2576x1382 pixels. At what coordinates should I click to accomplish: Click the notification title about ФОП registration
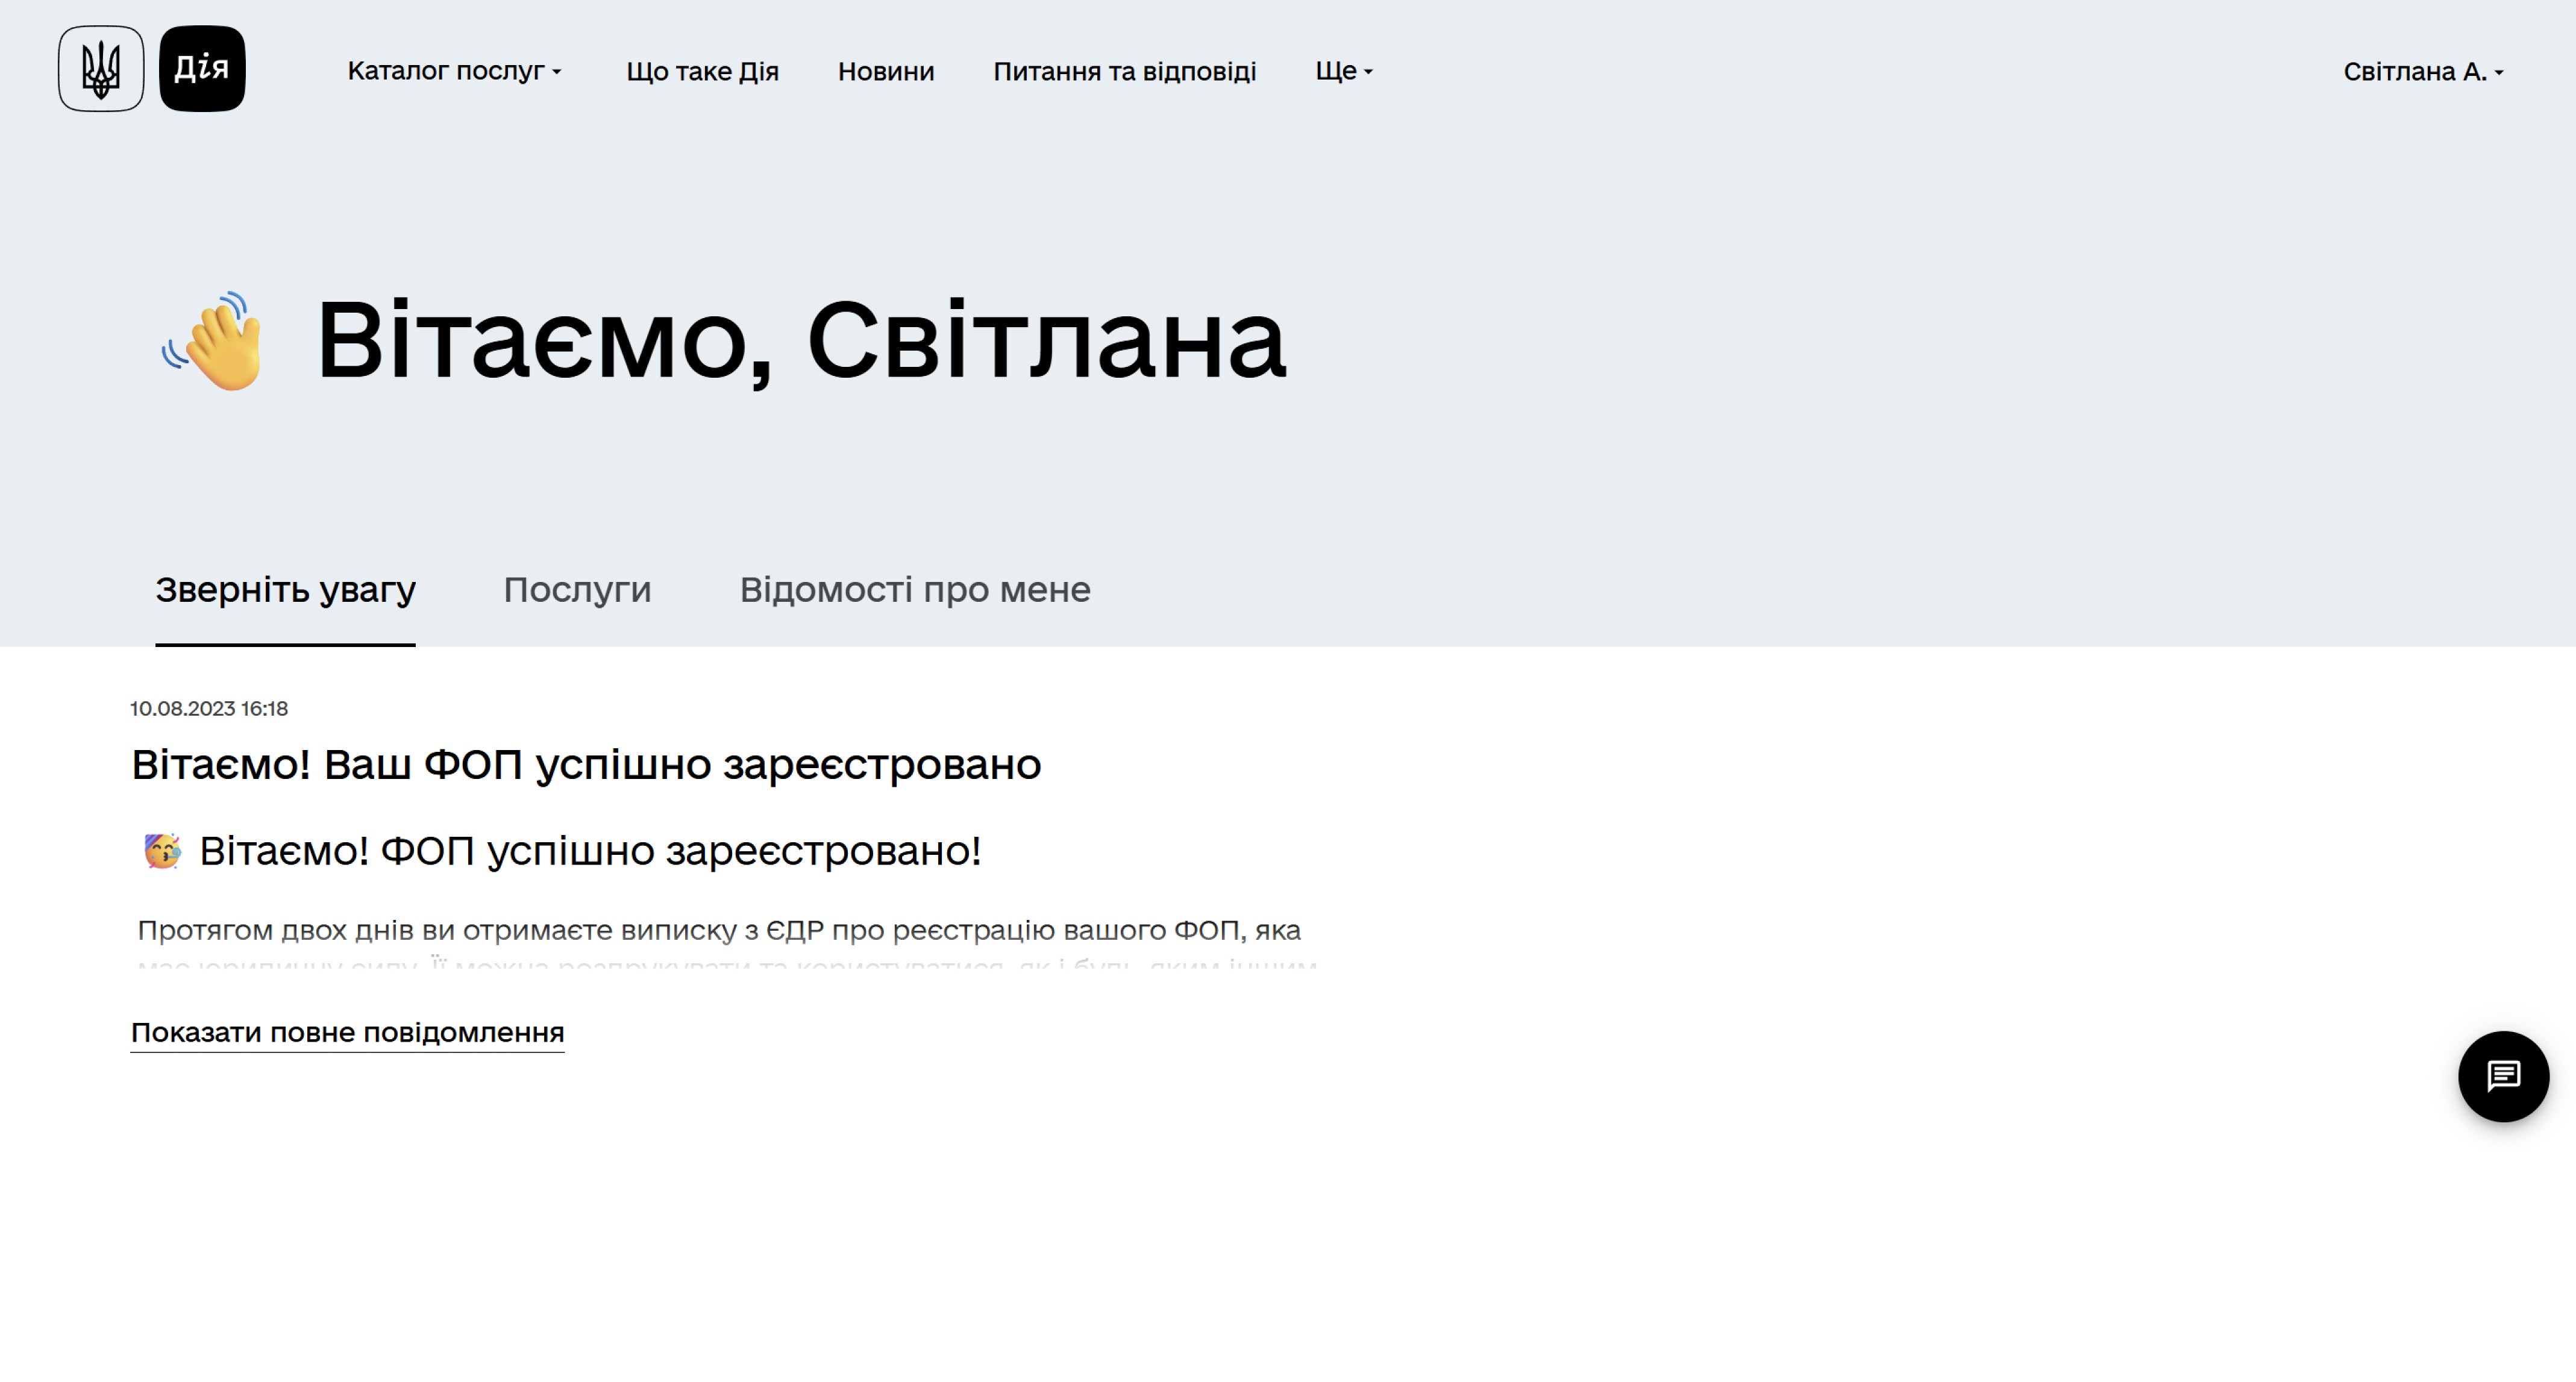point(586,765)
